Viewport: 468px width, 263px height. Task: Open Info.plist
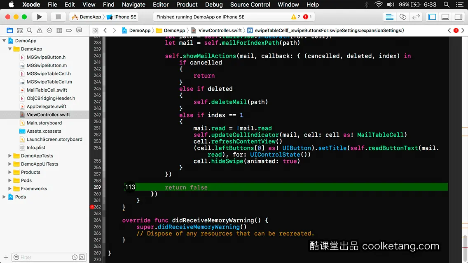(36, 148)
